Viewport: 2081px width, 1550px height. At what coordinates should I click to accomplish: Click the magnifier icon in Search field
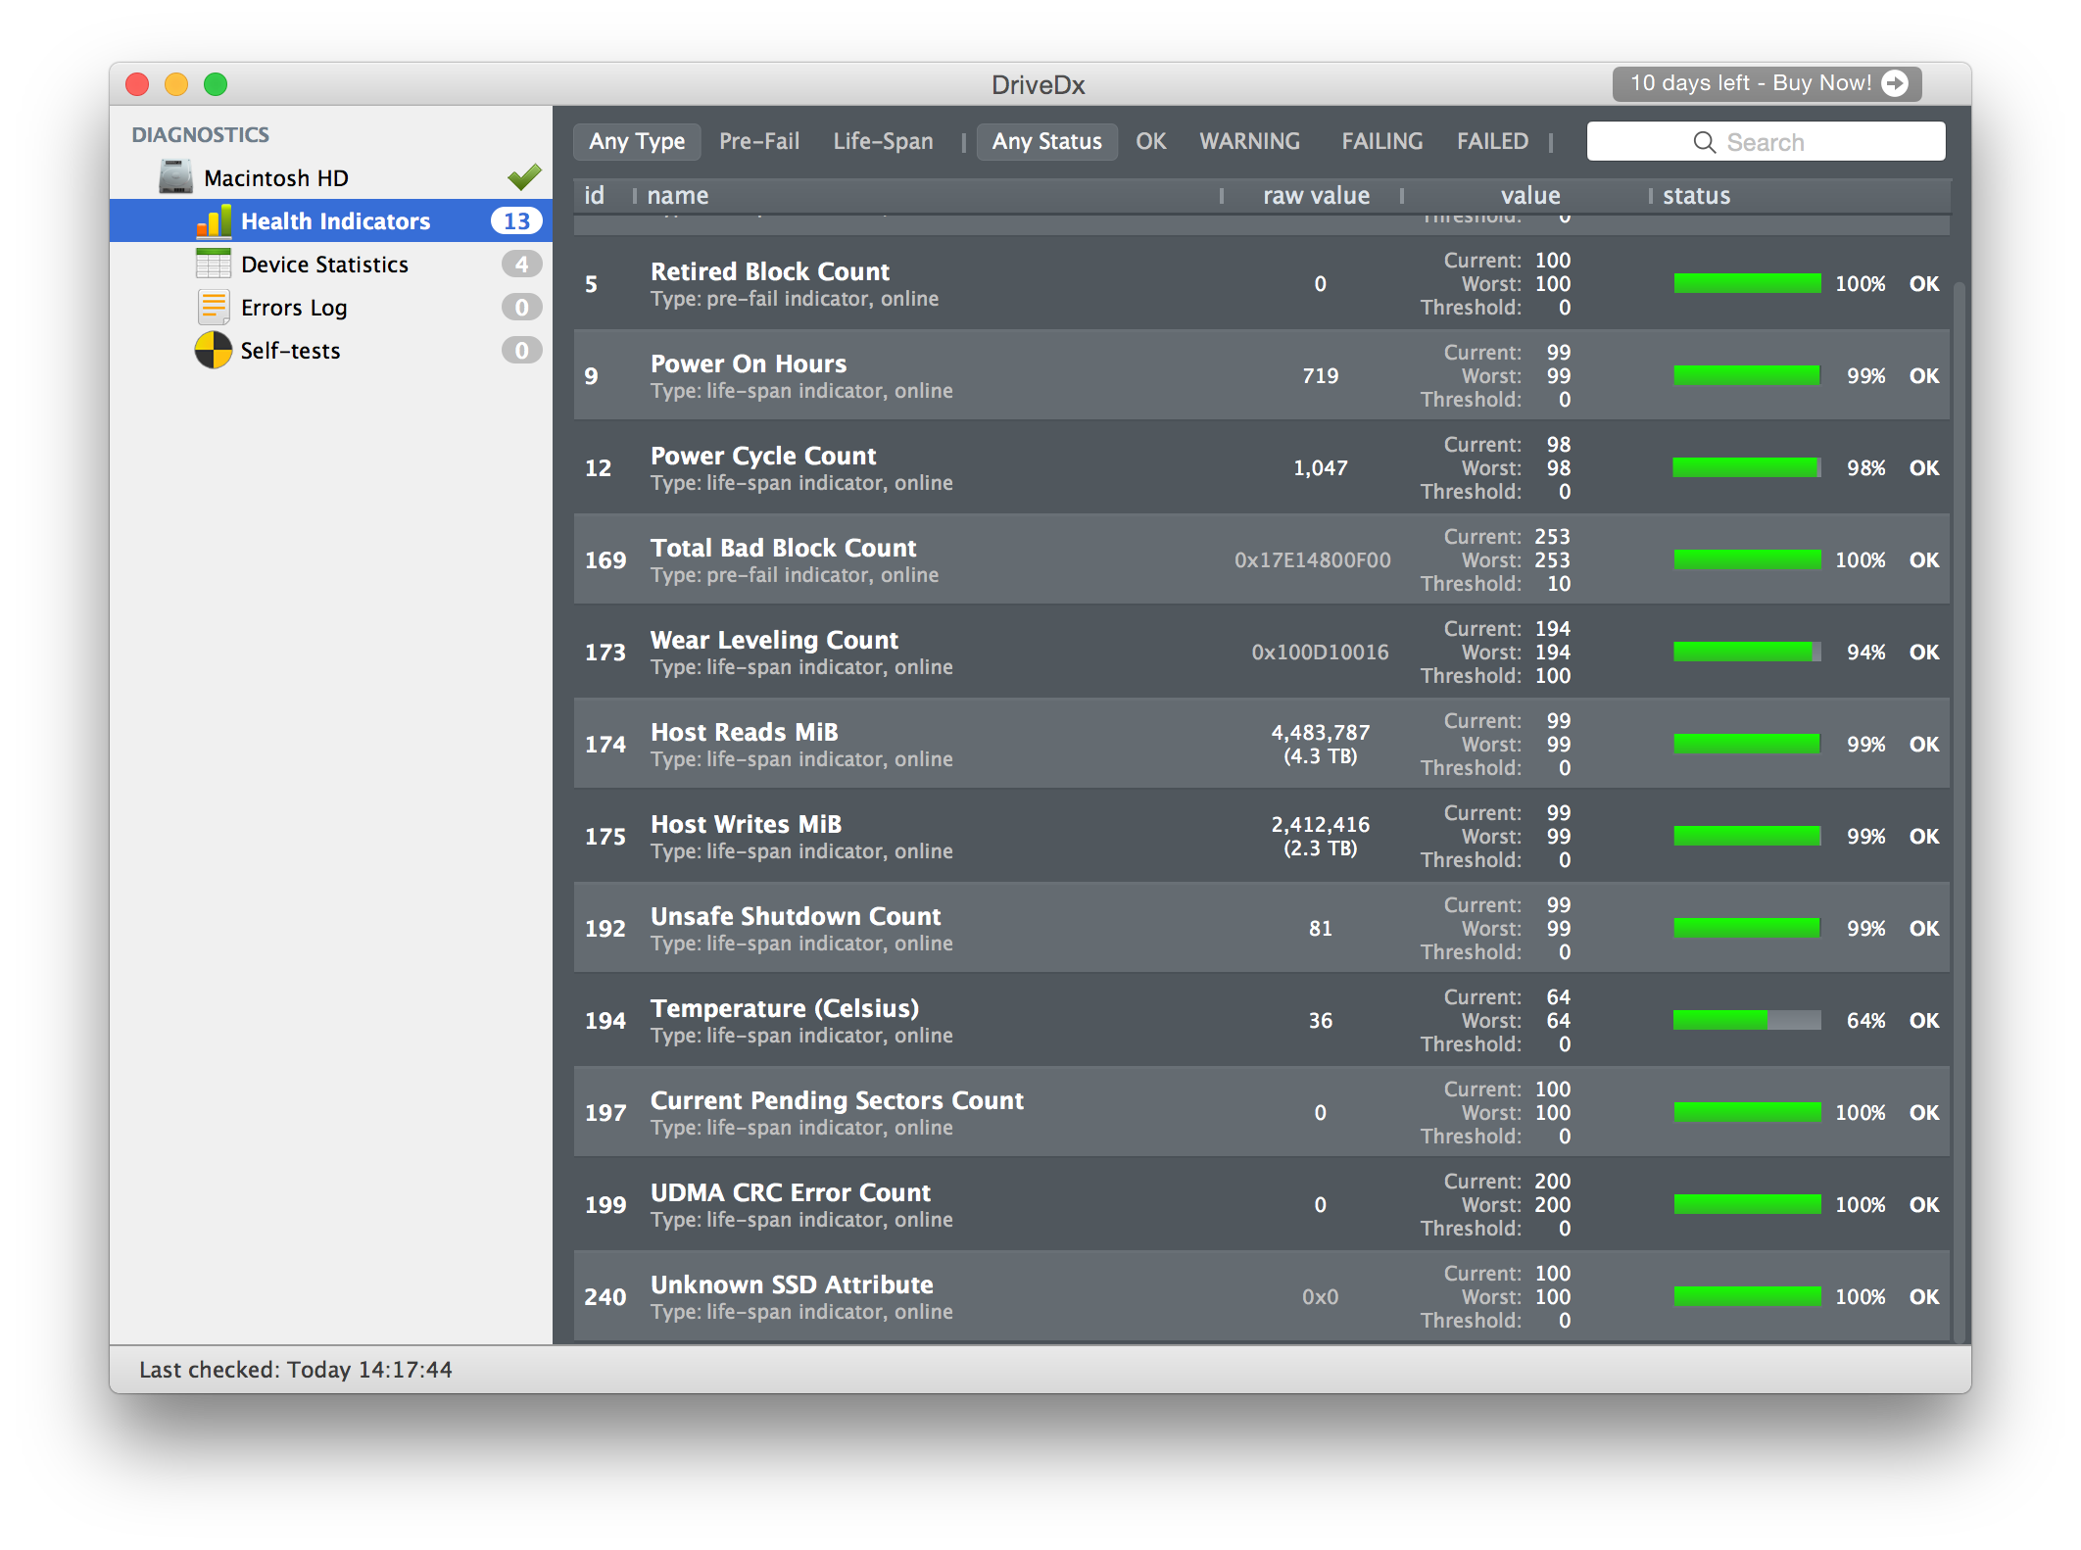tap(1704, 142)
